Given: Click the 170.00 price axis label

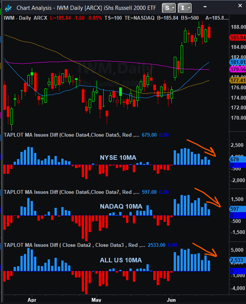Looking at the screenshot, I should 238,118.
